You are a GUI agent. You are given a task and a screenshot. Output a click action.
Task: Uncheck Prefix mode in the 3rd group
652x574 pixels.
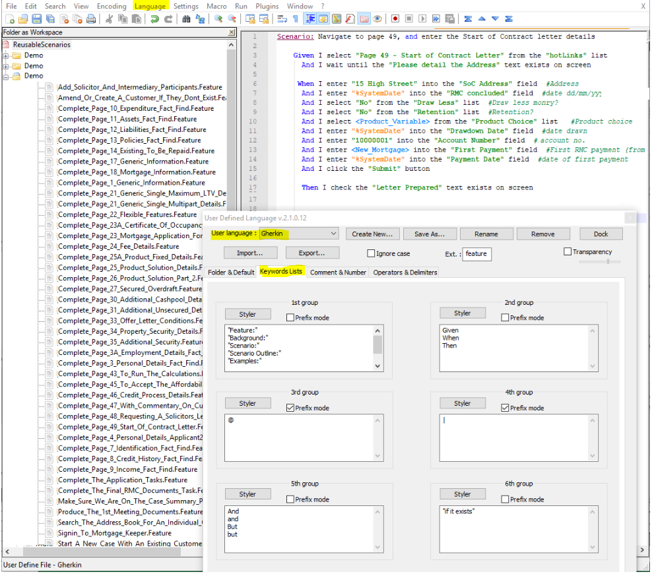tap(291, 408)
